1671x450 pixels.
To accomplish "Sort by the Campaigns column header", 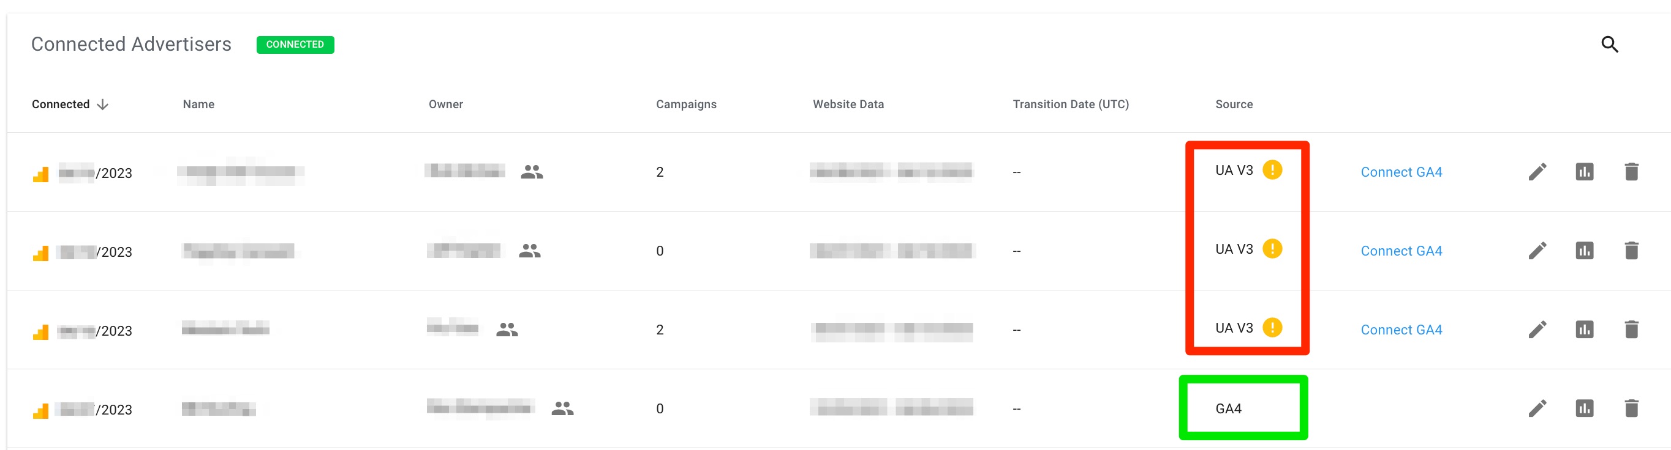I will coord(685,103).
